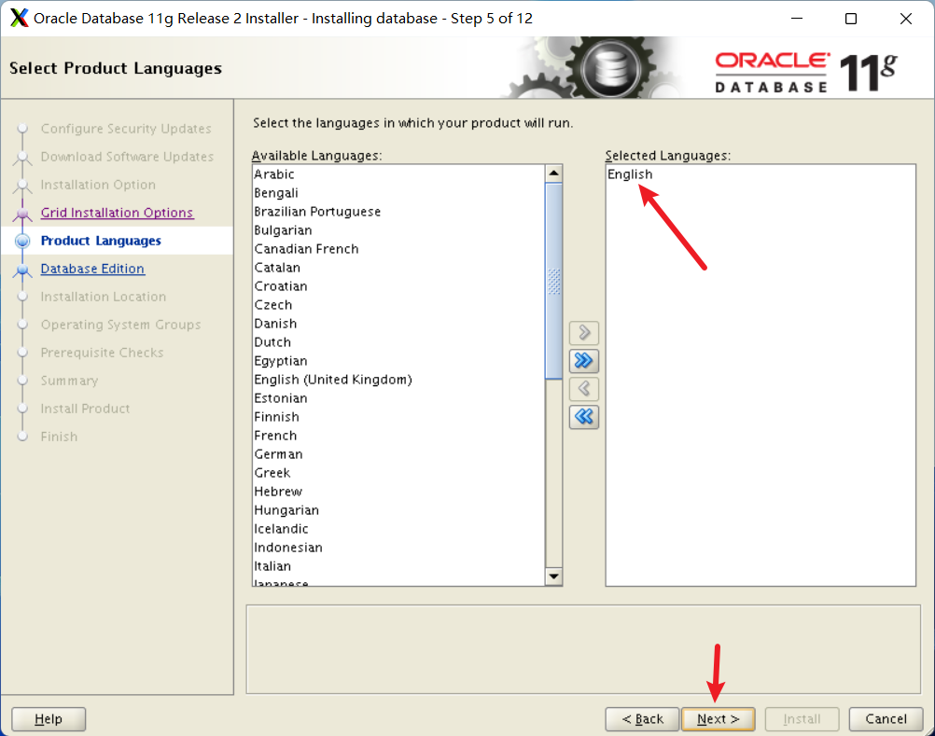The width and height of the screenshot is (935, 736).
Task: Click the remove selected language left arrow button
Action: click(x=584, y=389)
